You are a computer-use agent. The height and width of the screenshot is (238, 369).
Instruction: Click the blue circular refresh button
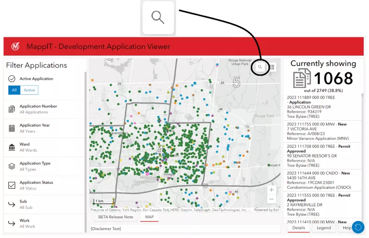point(358,227)
